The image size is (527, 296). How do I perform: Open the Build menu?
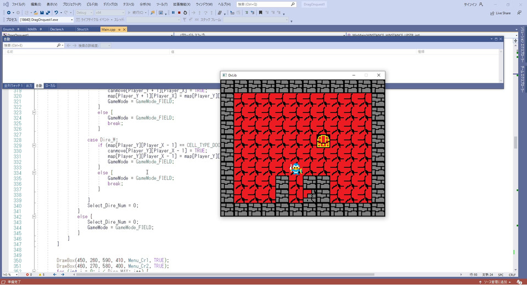92,4
